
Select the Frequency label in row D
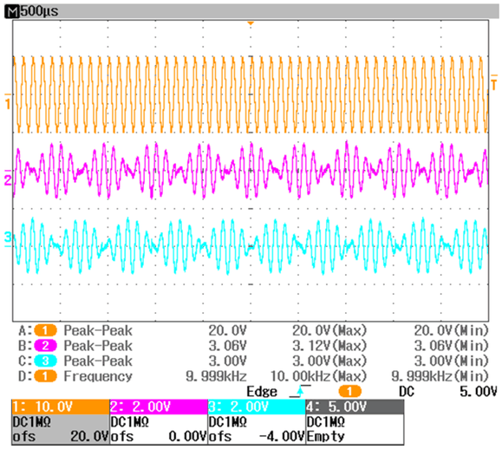click(98, 376)
